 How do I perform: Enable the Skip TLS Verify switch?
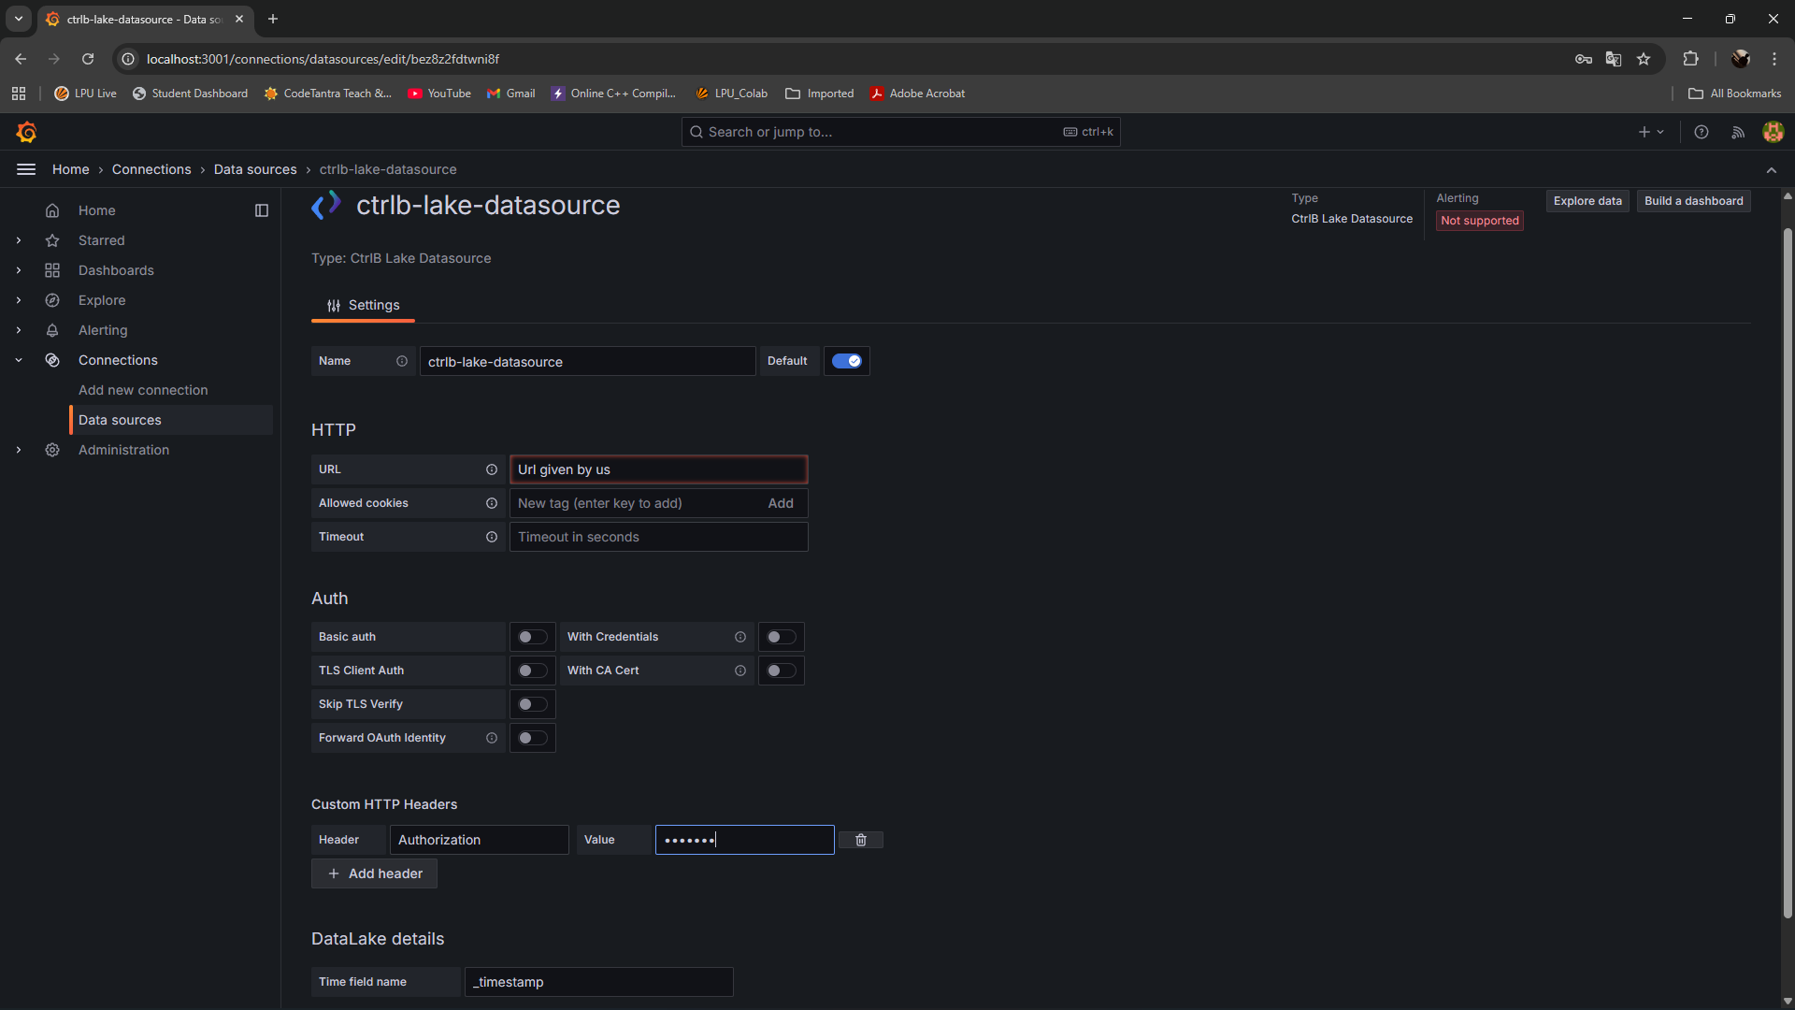click(532, 704)
